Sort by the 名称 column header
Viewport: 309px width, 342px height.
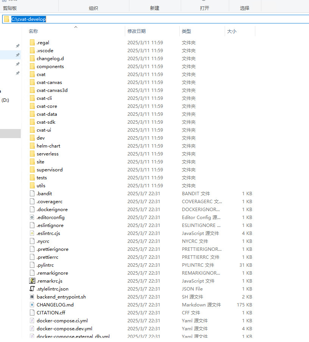pyautogui.click(x=33, y=31)
